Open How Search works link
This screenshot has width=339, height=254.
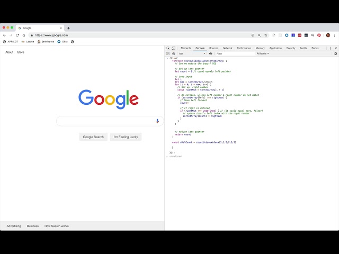coord(57,226)
